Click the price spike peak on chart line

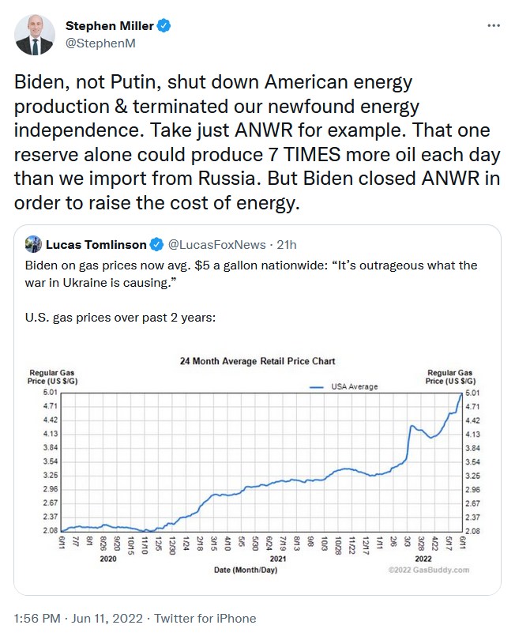[x=462, y=393]
